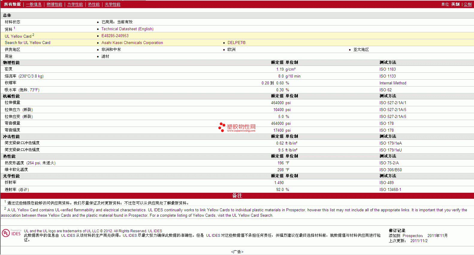Click test method ISO 62

(386, 90)
